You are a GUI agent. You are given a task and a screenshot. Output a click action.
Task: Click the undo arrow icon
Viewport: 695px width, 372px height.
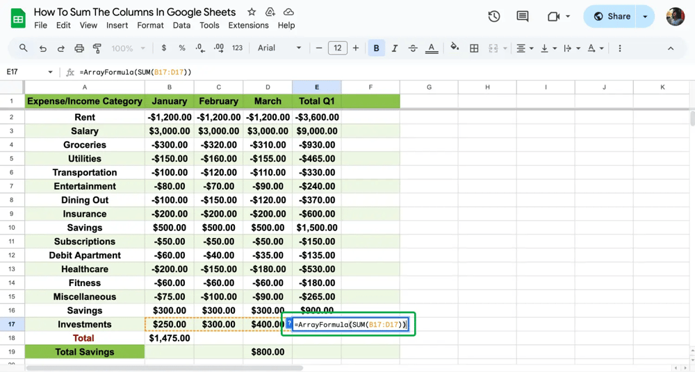(43, 49)
